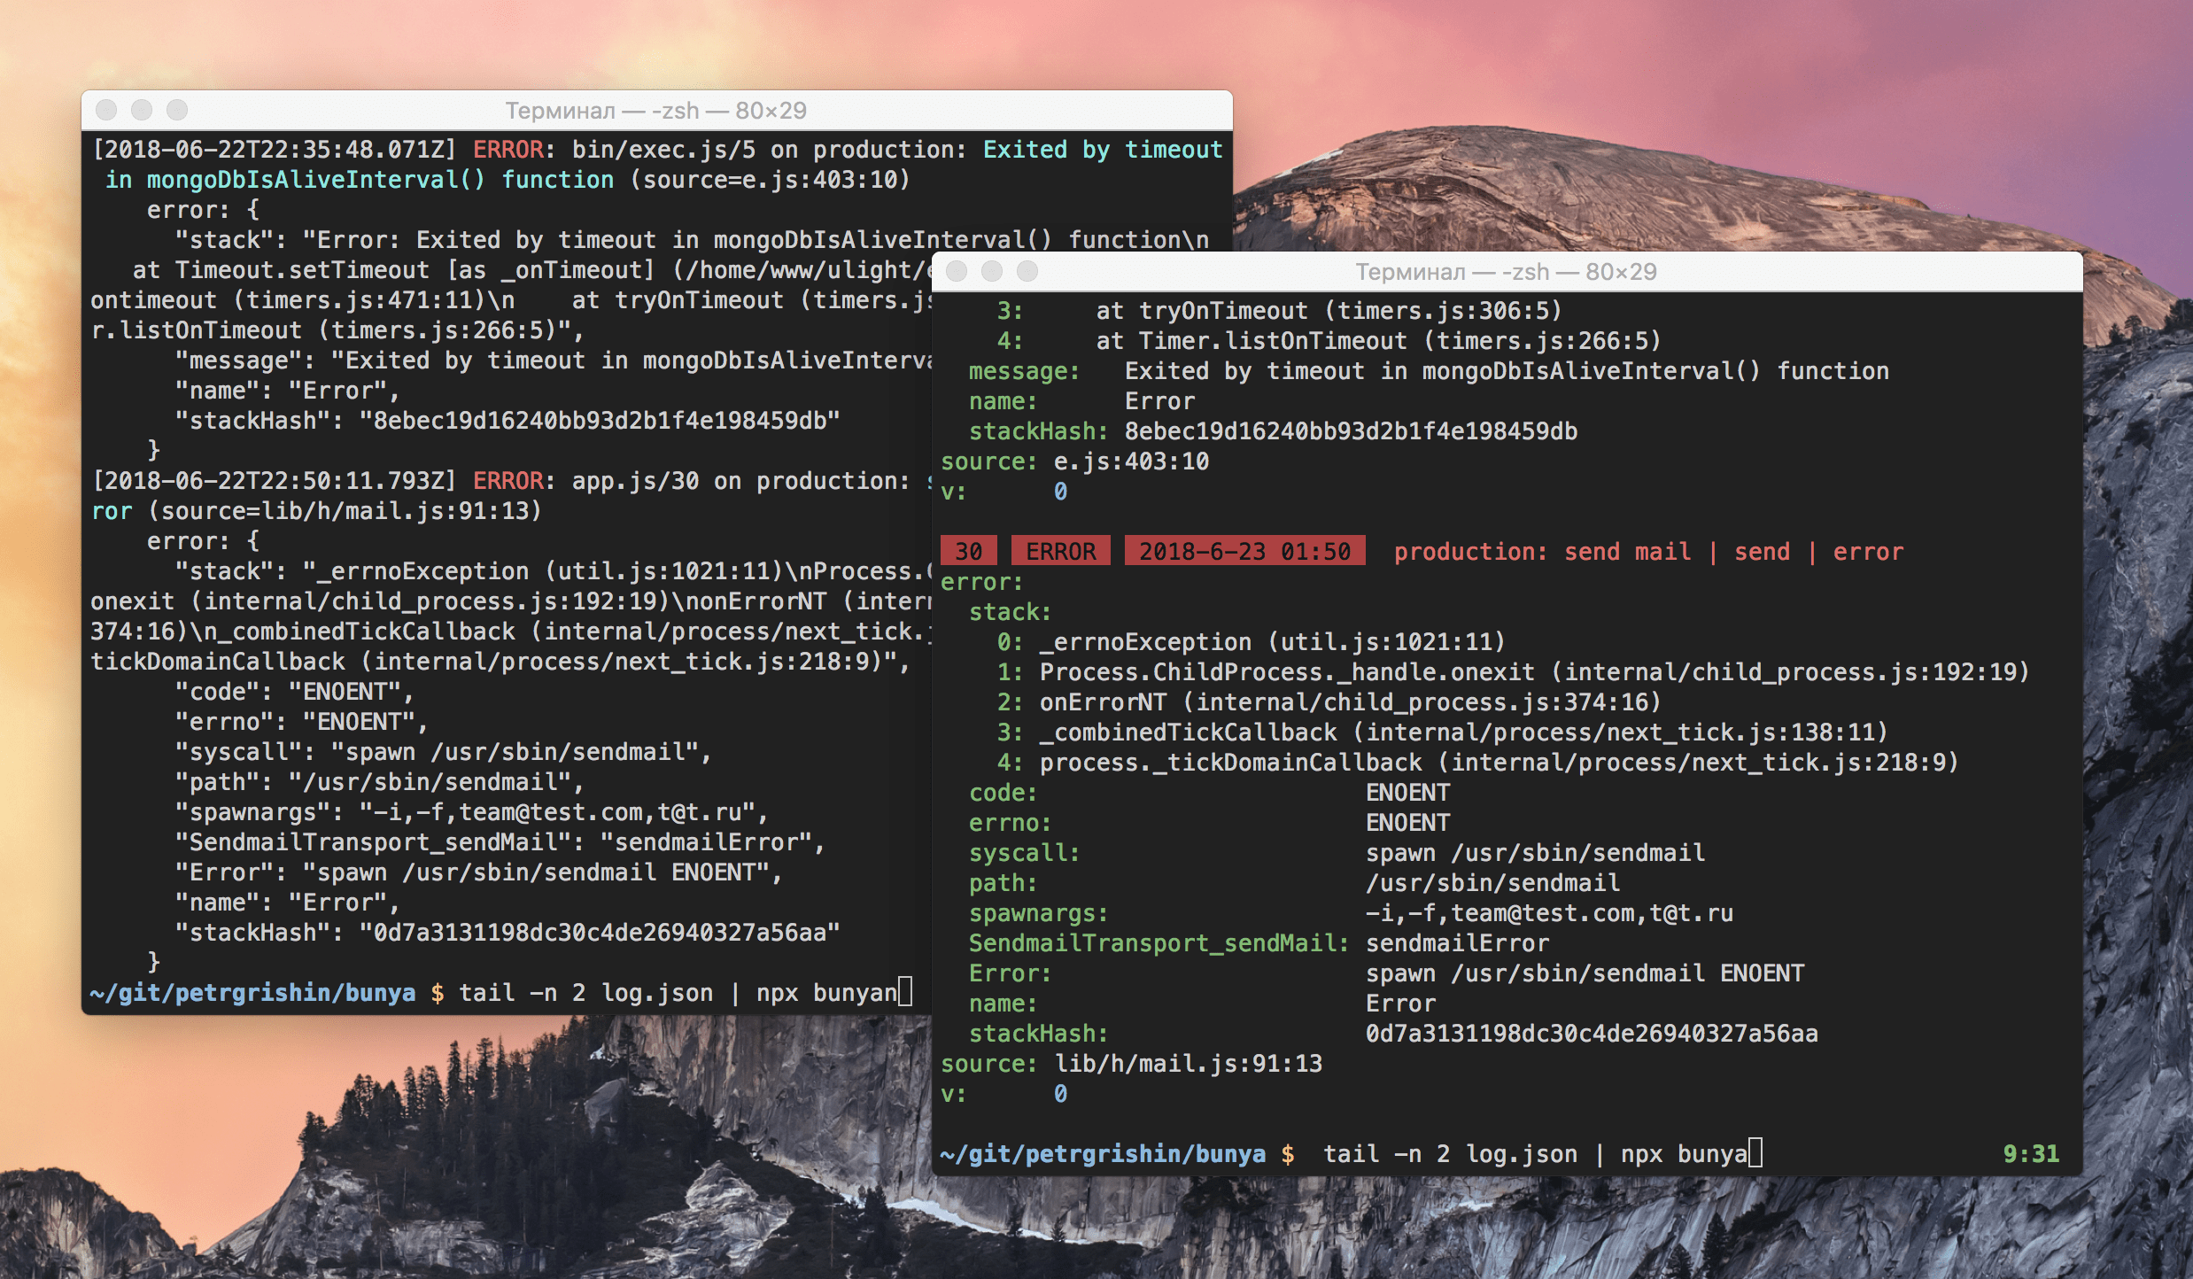Close the front terminal window

coord(957,271)
